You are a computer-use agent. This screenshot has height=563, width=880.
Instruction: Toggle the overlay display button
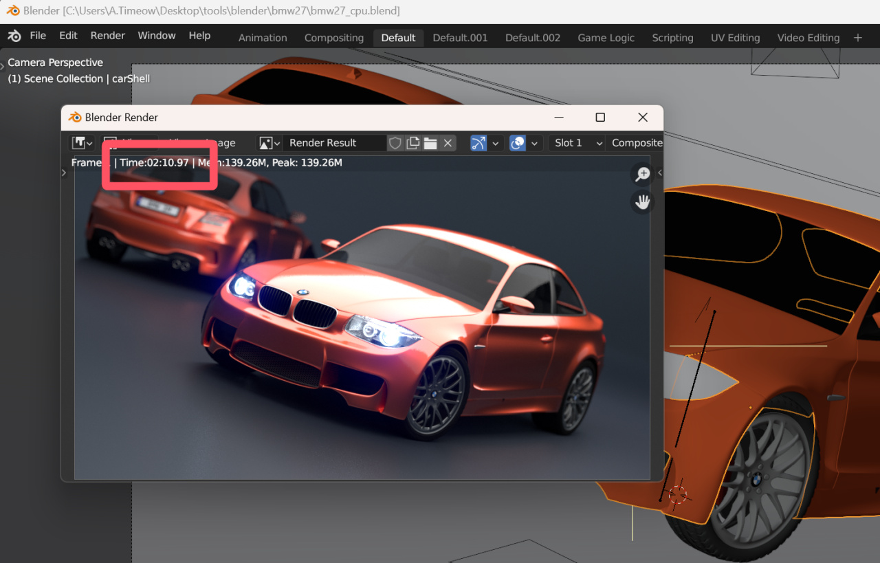(518, 143)
